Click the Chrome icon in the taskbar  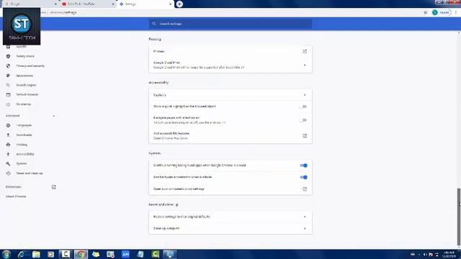click(81, 254)
